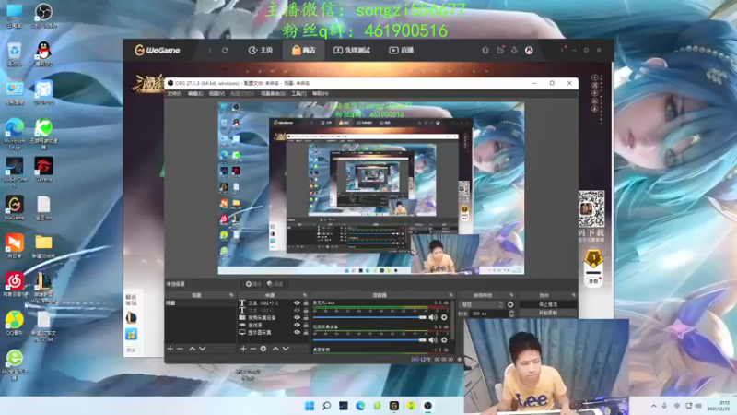The height and width of the screenshot is (415, 737).
Task: Remove selected source with minus icon
Action: coord(252,349)
